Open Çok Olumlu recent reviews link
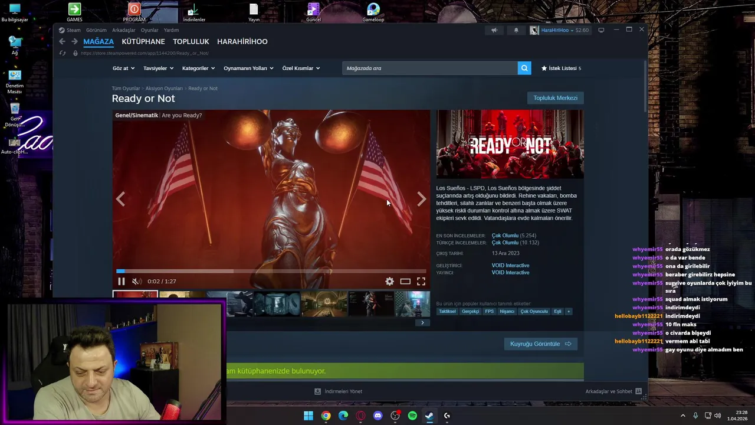 (x=505, y=236)
